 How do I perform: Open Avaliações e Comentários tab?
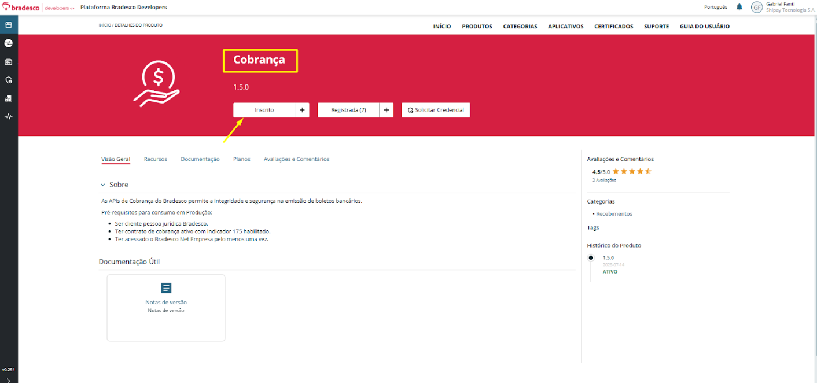pos(297,159)
